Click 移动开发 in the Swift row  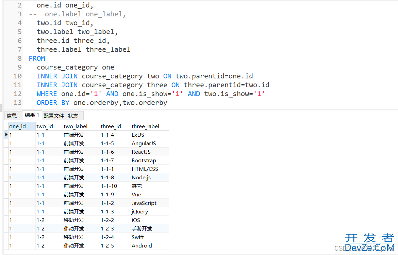74,237
